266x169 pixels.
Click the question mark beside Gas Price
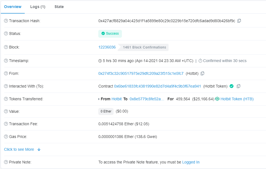pyautogui.click(x=6, y=137)
